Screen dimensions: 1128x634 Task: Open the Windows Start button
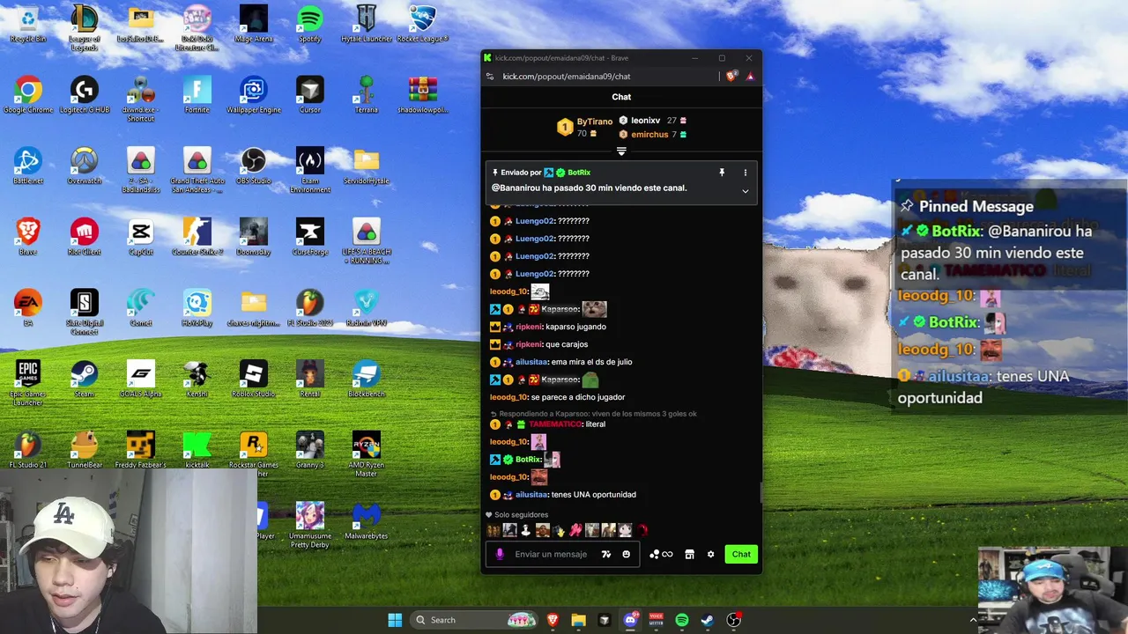[x=395, y=620]
